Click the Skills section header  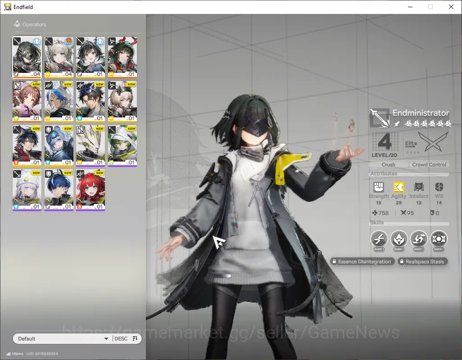(377, 223)
